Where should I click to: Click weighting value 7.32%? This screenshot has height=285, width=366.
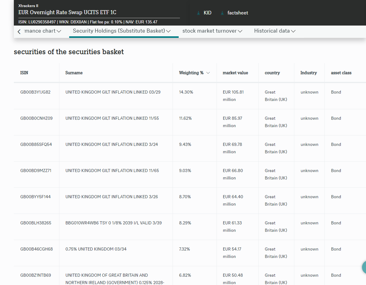pos(185,249)
